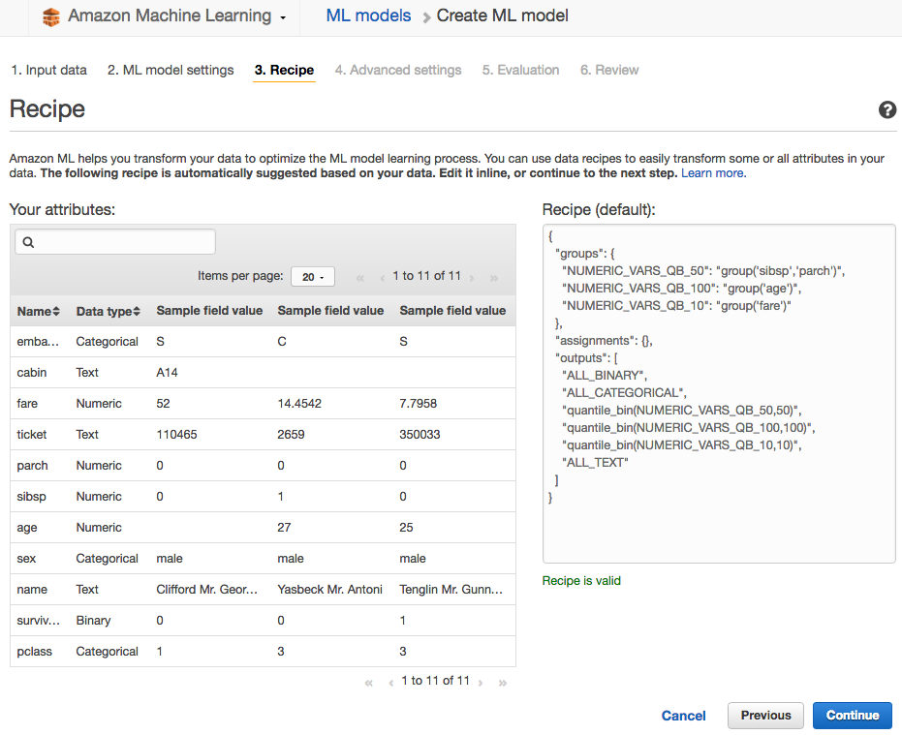902x735 pixels.
Task: Go to first page arrow below table
Action: (x=369, y=683)
